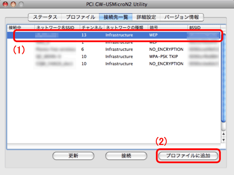Click the プロファイルに追加 button
The width and height of the screenshot is (234, 175).
(x=188, y=156)
